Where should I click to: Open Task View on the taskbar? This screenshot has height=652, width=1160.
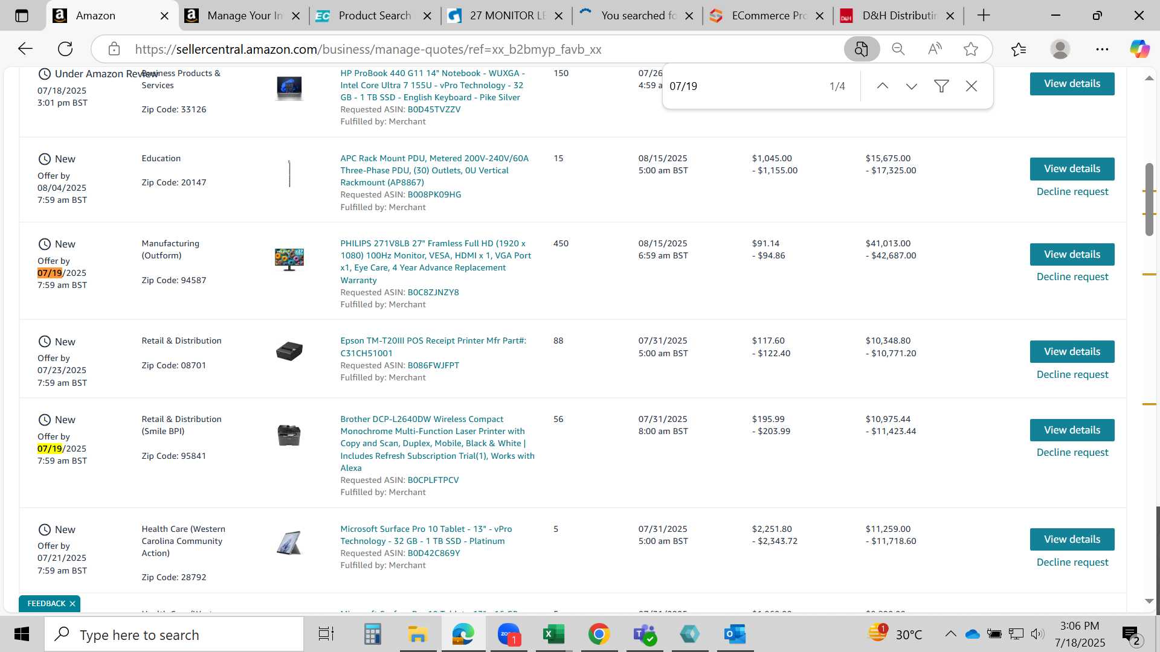(326, 634)
